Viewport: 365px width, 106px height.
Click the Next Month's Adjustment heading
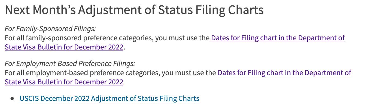134,10
